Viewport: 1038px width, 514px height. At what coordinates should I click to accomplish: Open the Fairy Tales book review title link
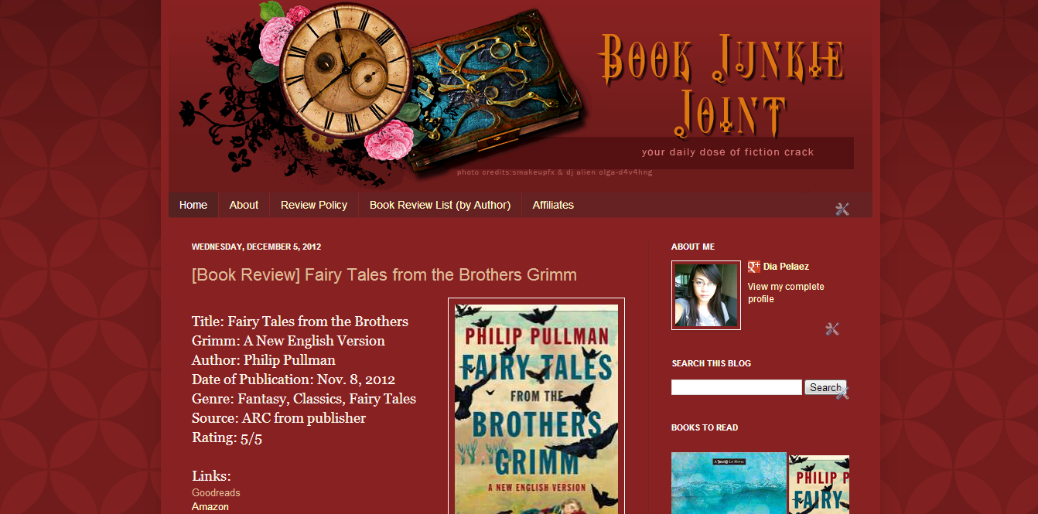[384, 274]
